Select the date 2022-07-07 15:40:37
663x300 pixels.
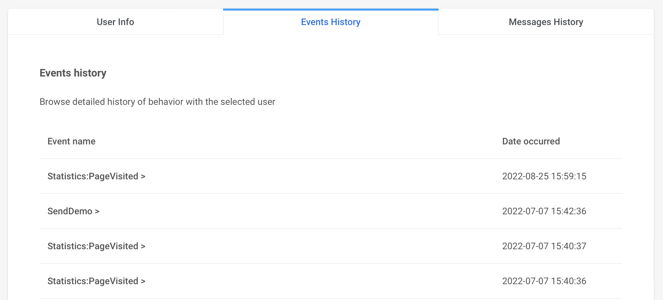coord(544,246)
